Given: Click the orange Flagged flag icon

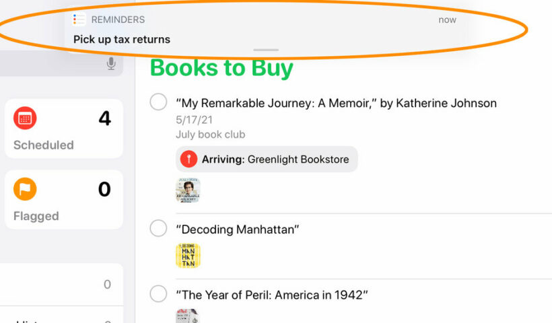Looking at the screenshot, I should coord(25,190).
